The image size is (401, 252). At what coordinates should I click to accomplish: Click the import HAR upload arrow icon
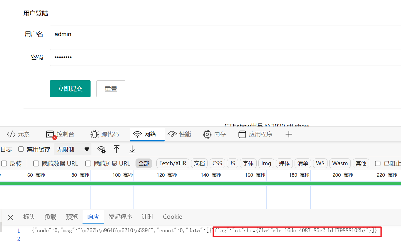click(117, 149)
